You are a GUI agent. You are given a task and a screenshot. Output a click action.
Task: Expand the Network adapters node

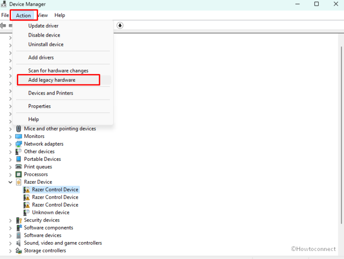(10, 144)
